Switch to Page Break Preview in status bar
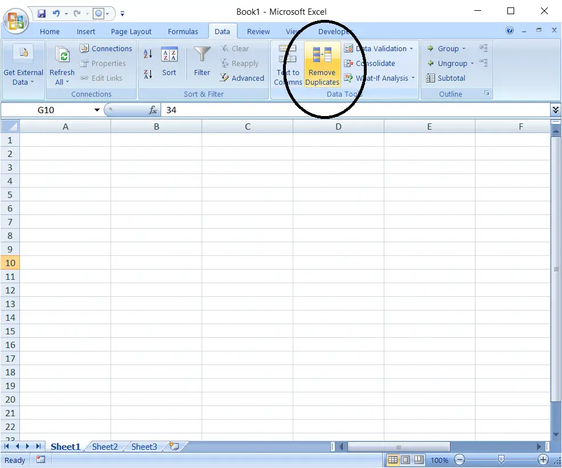562x468 pixels. tap(419, 460)
